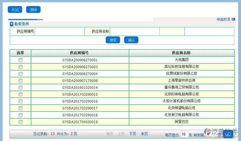
Task: Check the box for 重庆腾海工贸有限公司
Action: 20,88
